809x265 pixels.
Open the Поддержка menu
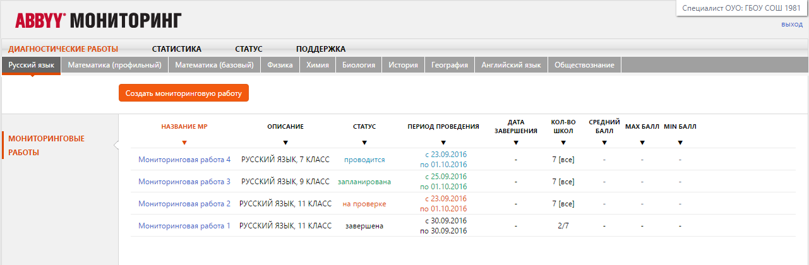(x=321, y=49)
